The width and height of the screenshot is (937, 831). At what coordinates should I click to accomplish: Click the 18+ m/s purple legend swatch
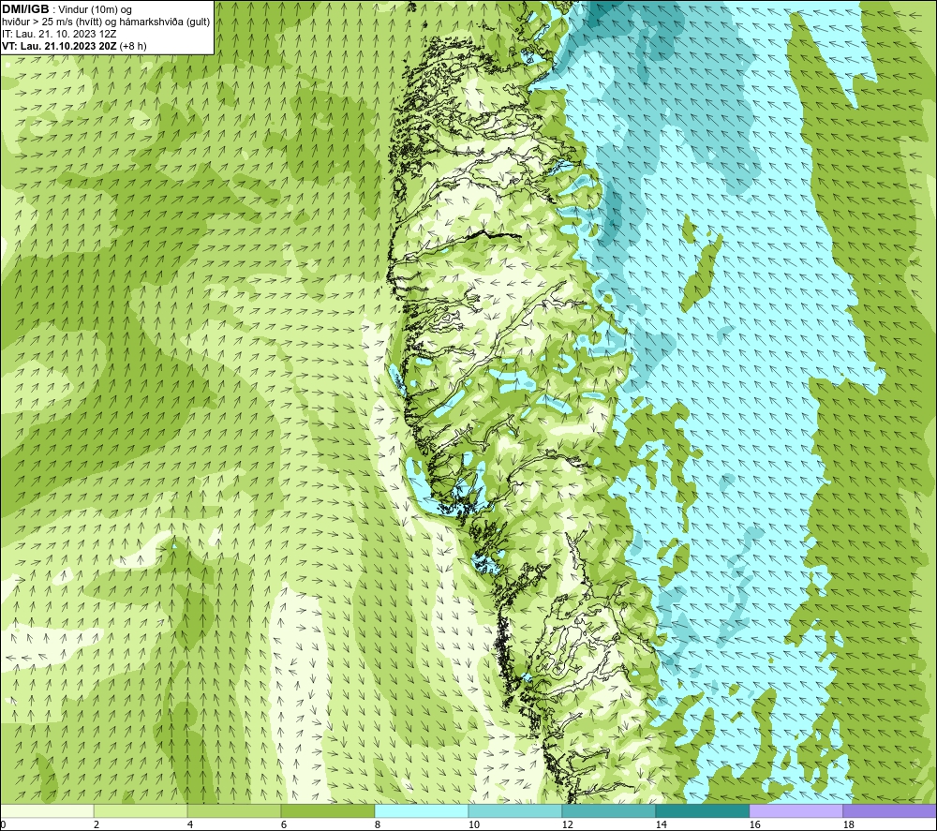890,810
